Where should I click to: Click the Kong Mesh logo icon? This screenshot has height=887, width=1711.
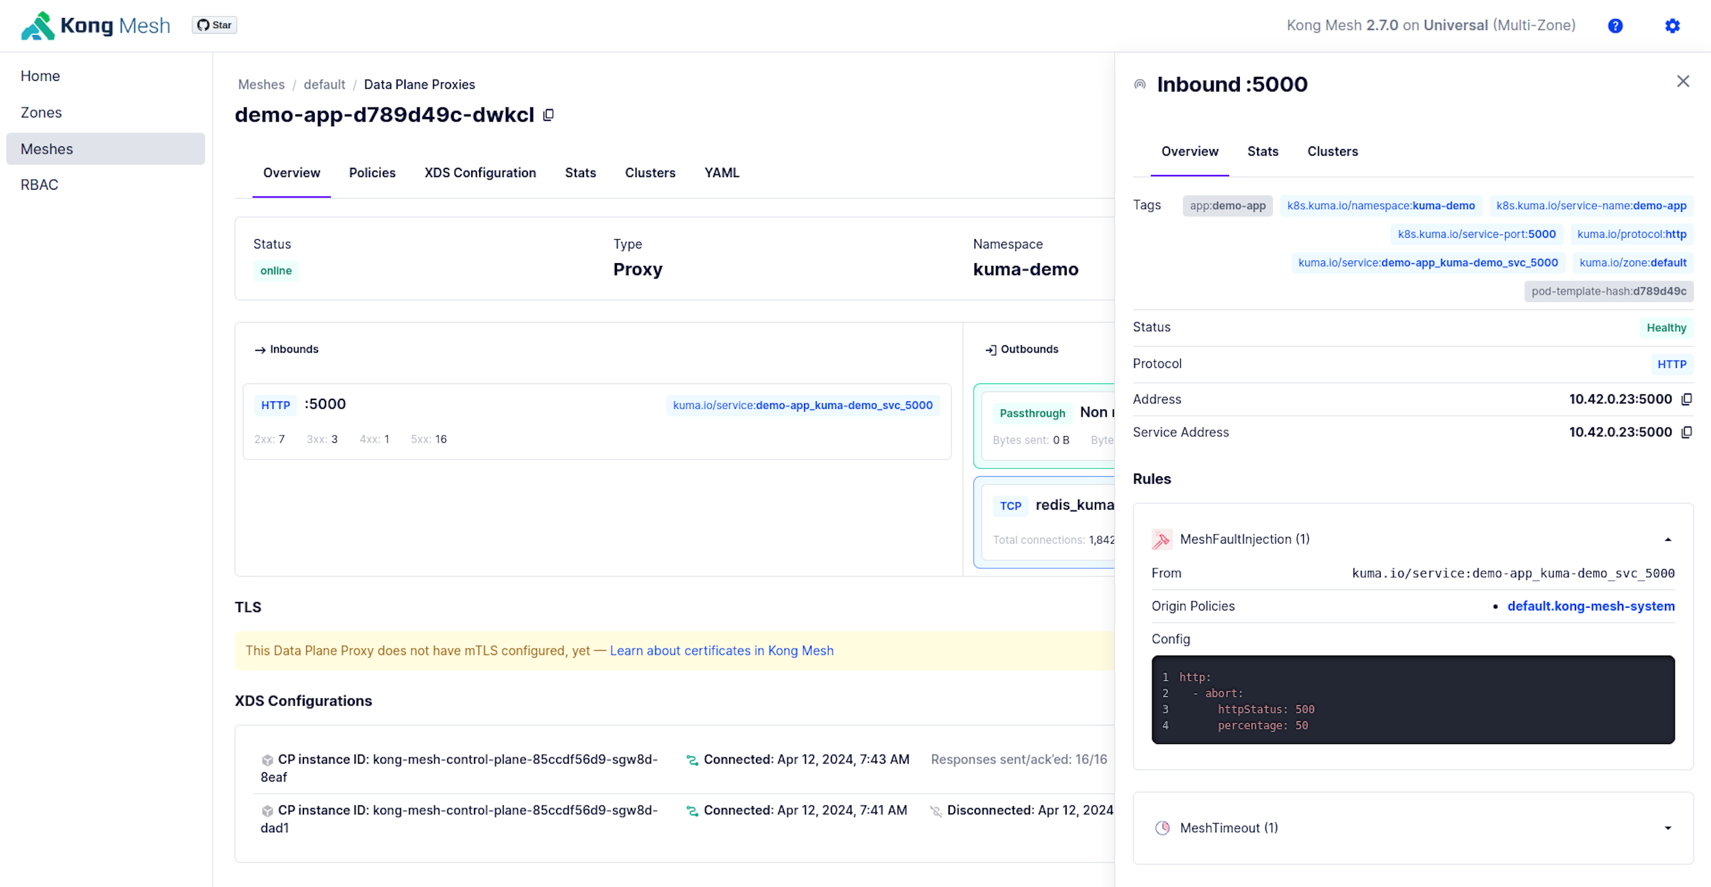(37, 25)
